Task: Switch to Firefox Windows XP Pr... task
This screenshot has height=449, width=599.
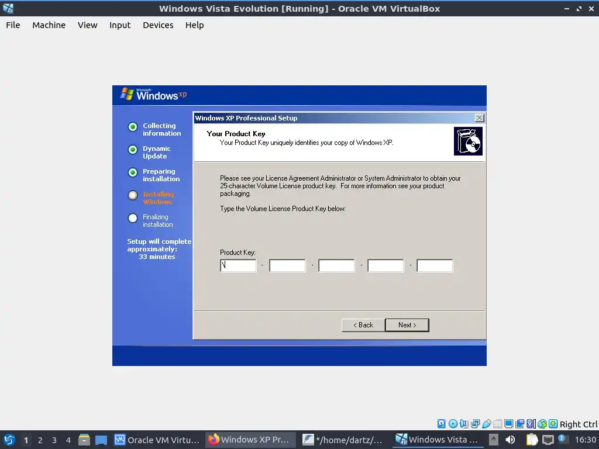Action: tap(250, 440)
